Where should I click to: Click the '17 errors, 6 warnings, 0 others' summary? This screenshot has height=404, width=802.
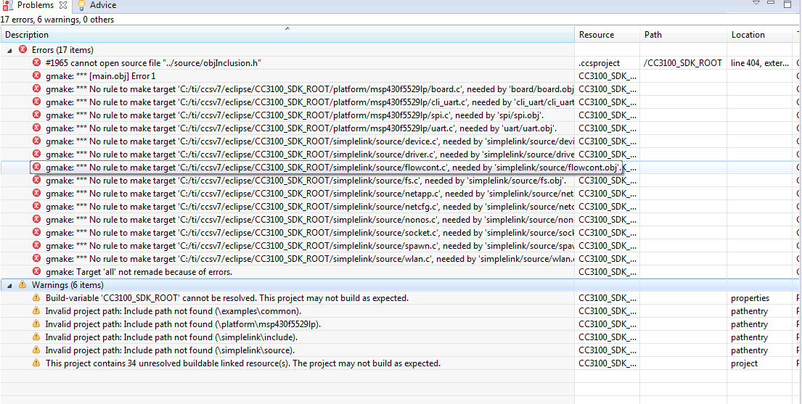(57, 20)
